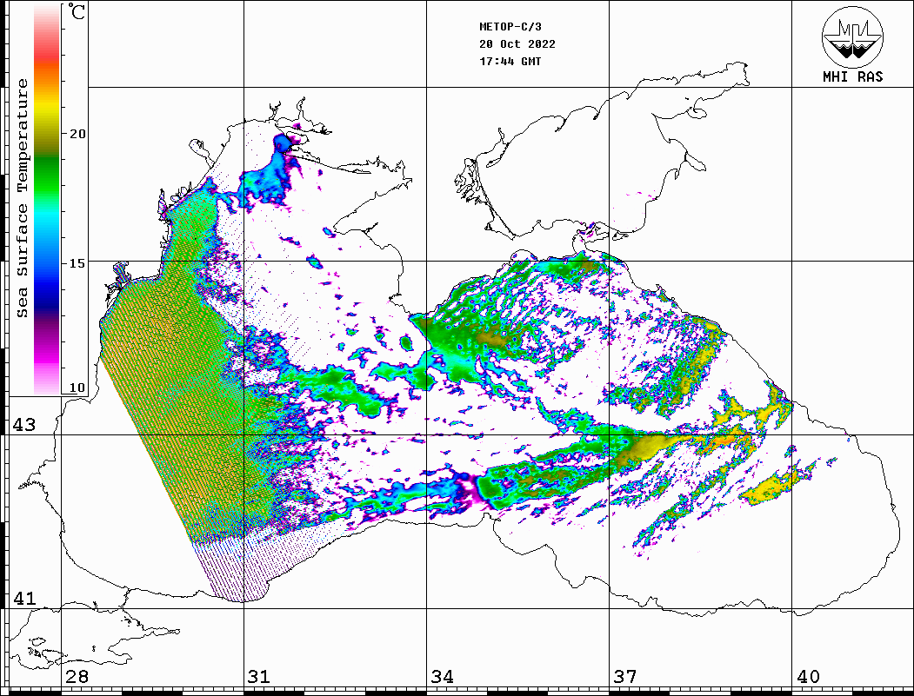Click longitude label '28'
Screen dimensions: 914x696
coord(77,677)
